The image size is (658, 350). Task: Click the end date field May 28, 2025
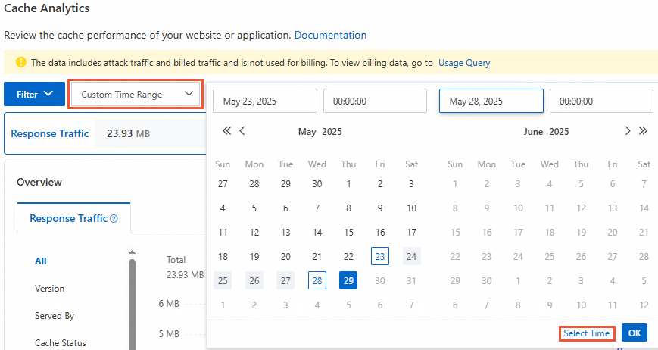click(491, 101)
